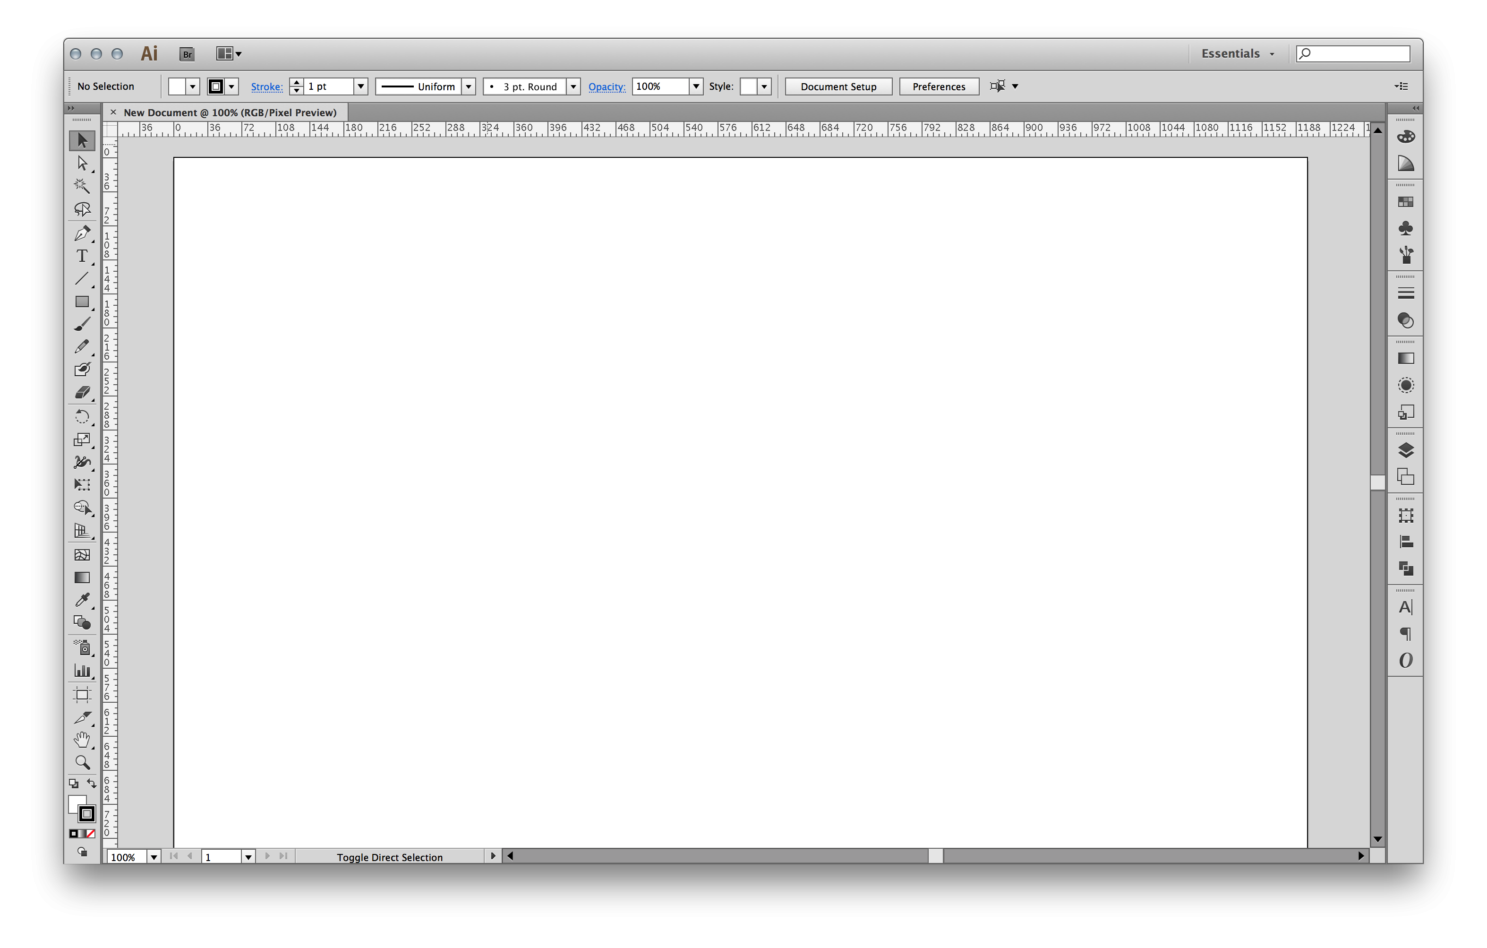The height and width of the screenshot is (948, 1487).
Task: Collapse the left toolbox via double arrows
Action: point(71,108)
